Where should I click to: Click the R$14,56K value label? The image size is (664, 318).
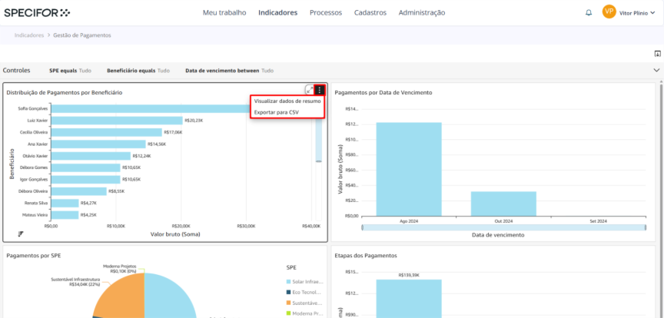[x=156, y=144]
